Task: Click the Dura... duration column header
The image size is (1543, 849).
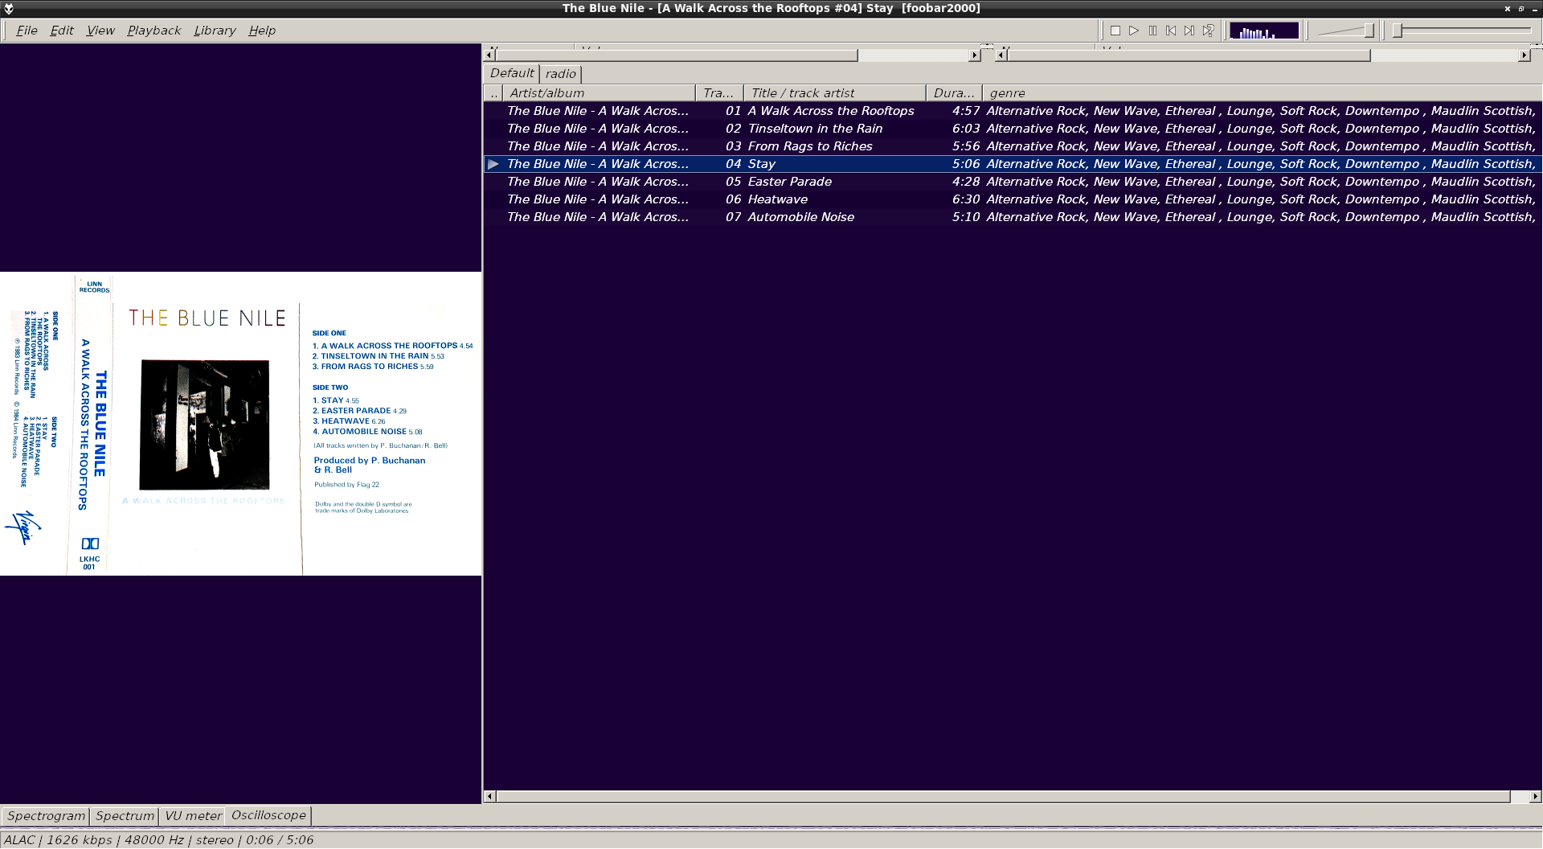Action: point(954,93)
